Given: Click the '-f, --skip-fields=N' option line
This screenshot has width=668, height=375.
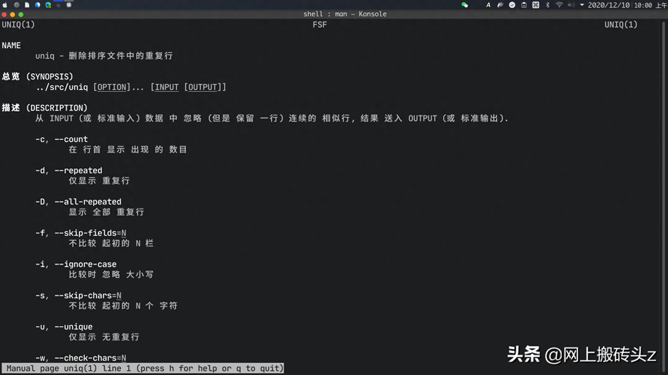Looking at the screenshot, I should coord(81,233).
